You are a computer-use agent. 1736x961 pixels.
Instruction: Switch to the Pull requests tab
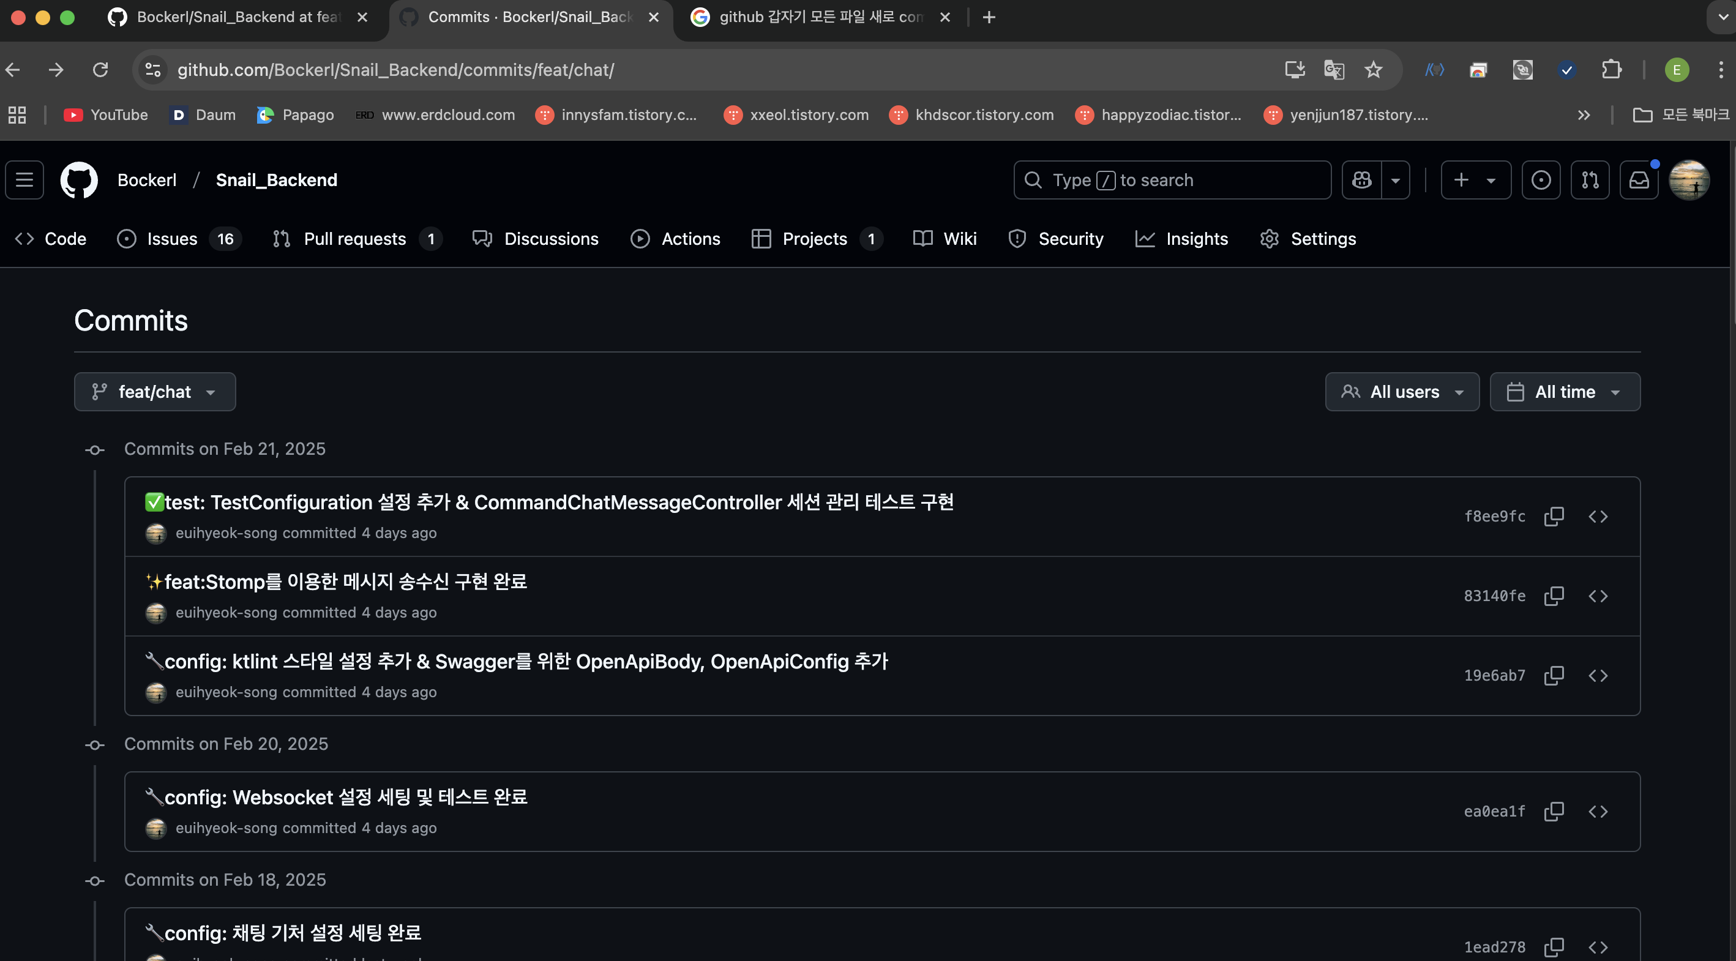pos(355,239)
